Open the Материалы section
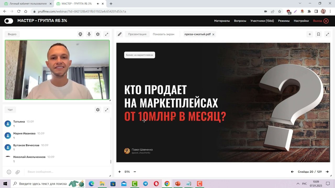Viewport: 335px width, 188px height. pyautogui.click(x=222, y=21)
